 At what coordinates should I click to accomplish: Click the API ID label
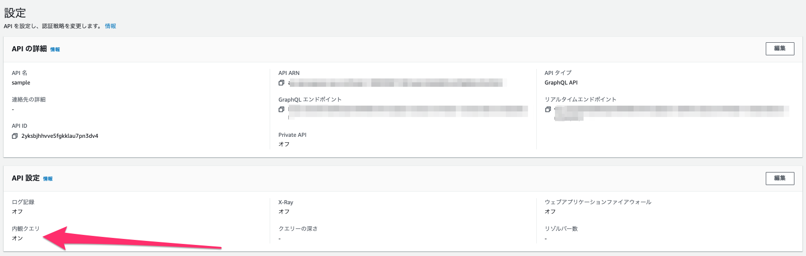(x=20, y=126)
